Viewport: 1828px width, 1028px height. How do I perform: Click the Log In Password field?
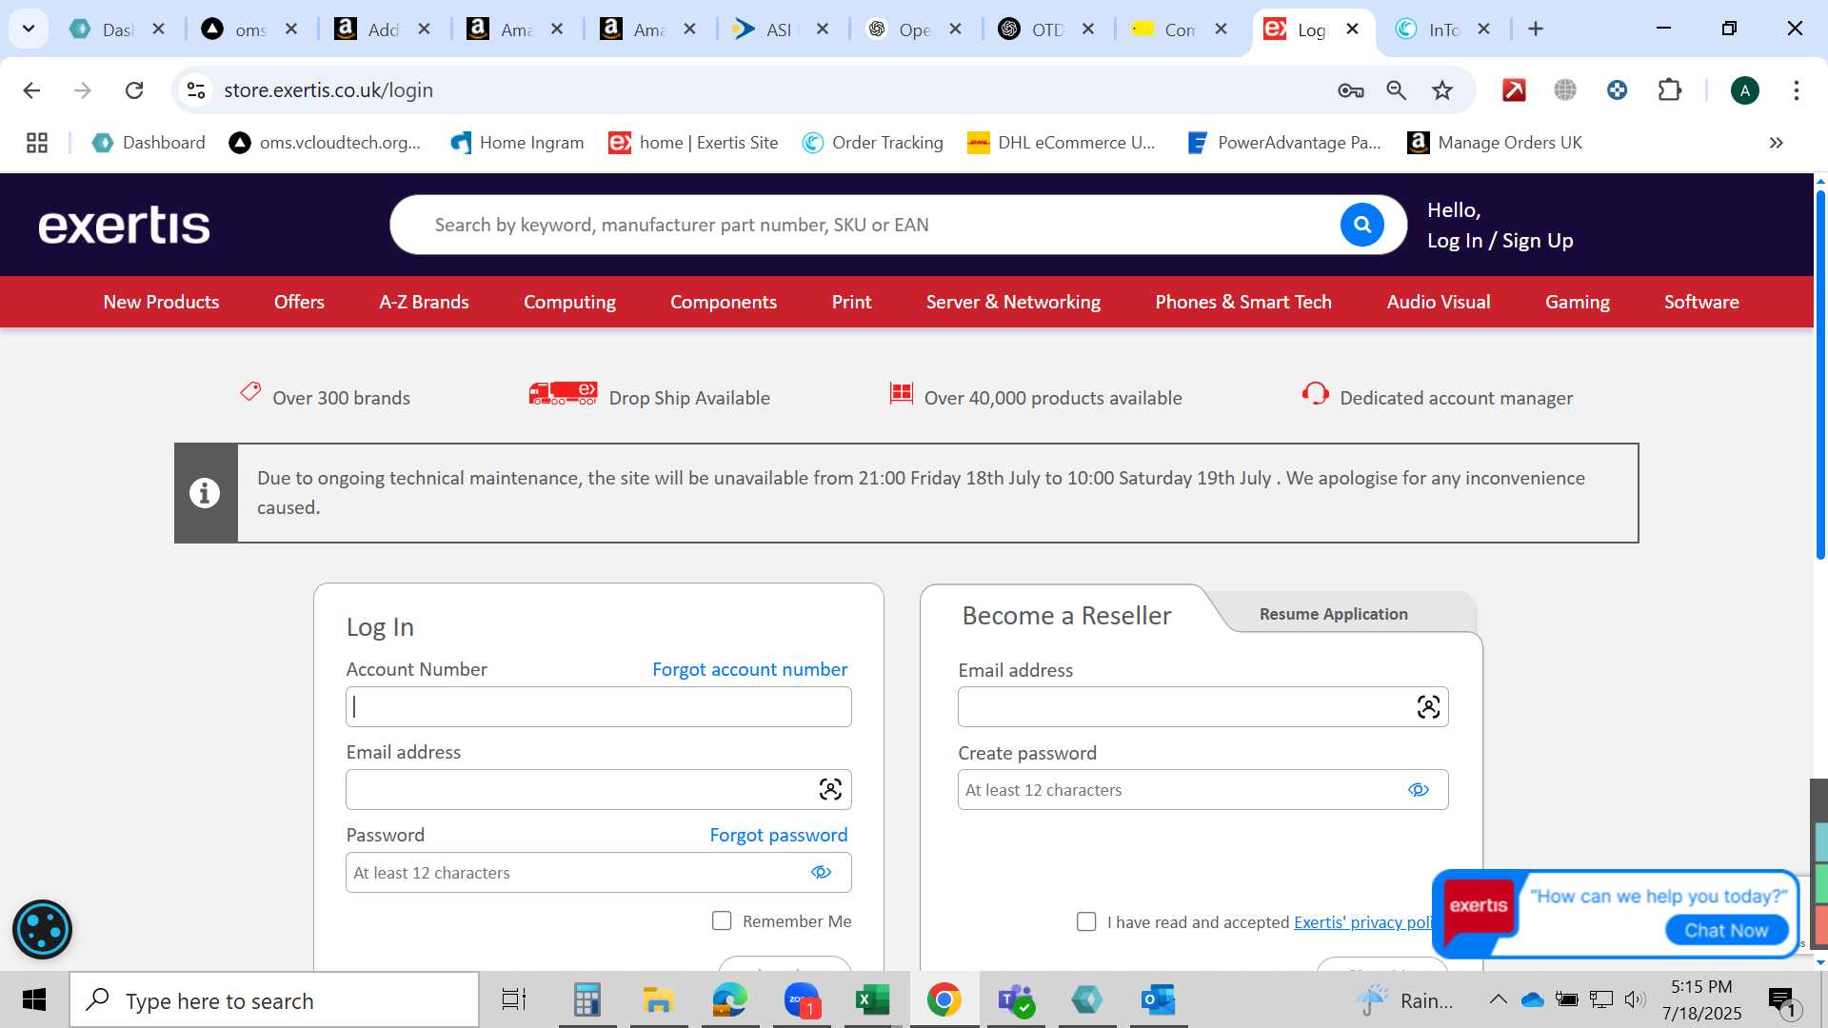click(598, 872)
